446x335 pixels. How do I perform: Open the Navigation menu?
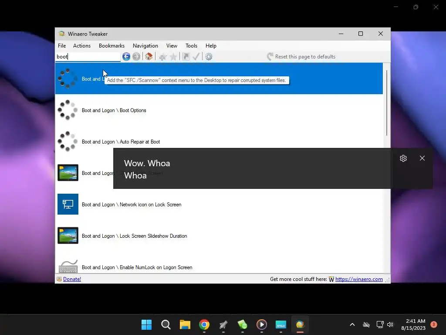(145, 45)
